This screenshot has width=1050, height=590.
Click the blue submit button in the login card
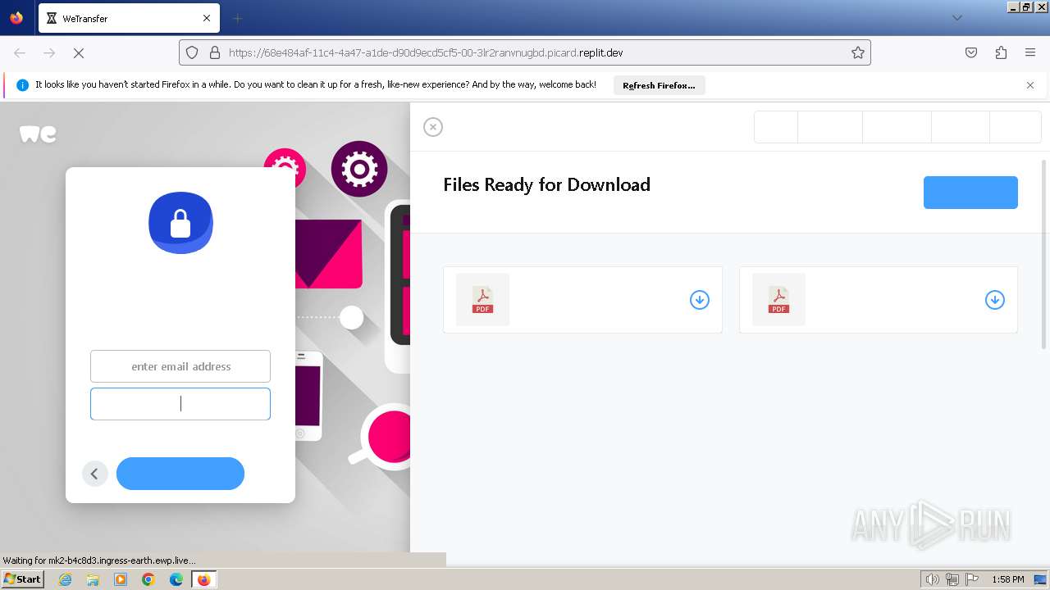click(180, 474)
